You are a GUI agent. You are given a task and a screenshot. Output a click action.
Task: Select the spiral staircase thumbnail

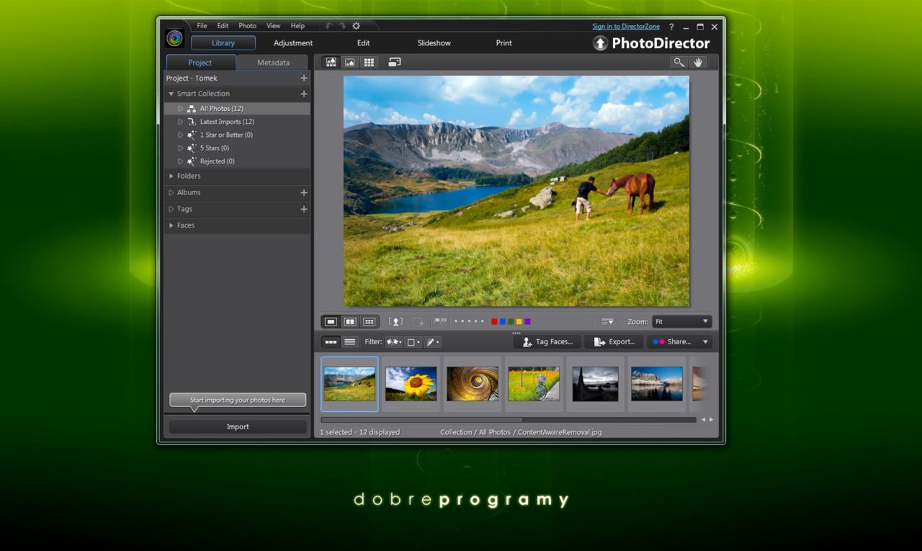(472, 384)
